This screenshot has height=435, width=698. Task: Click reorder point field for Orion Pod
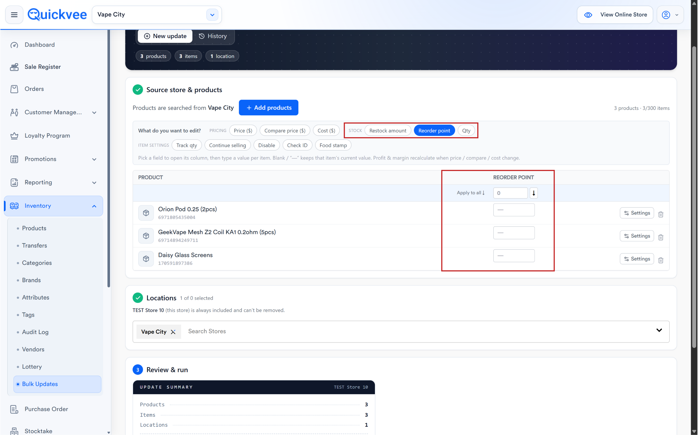pyautogui.click(x=514, y=210)
